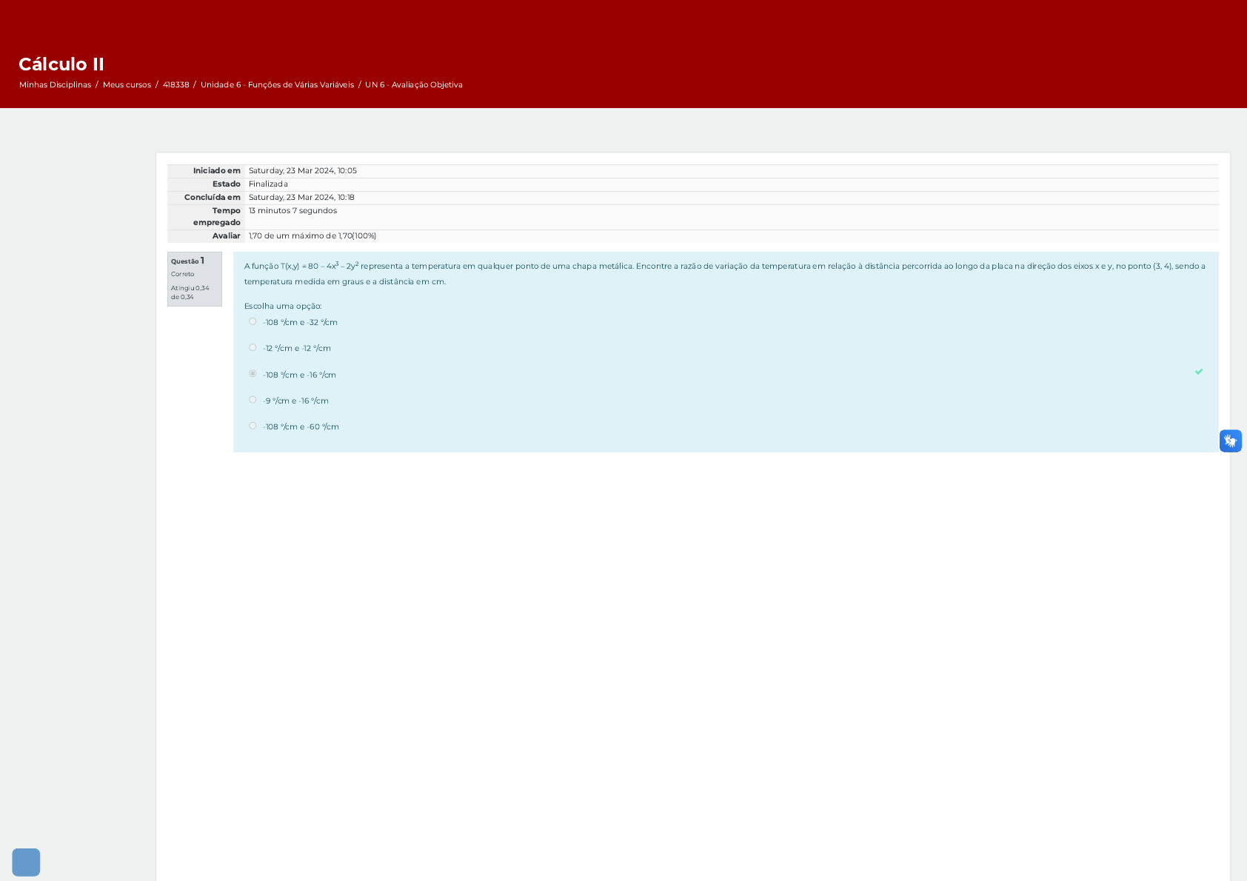The image size is (1247, 881).
Task: Open Meus cursos breadcrumb link
Action: pos(127,85)
